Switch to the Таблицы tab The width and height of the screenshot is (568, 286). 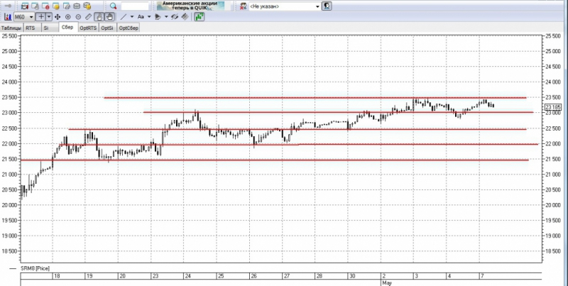click(11, 28)
